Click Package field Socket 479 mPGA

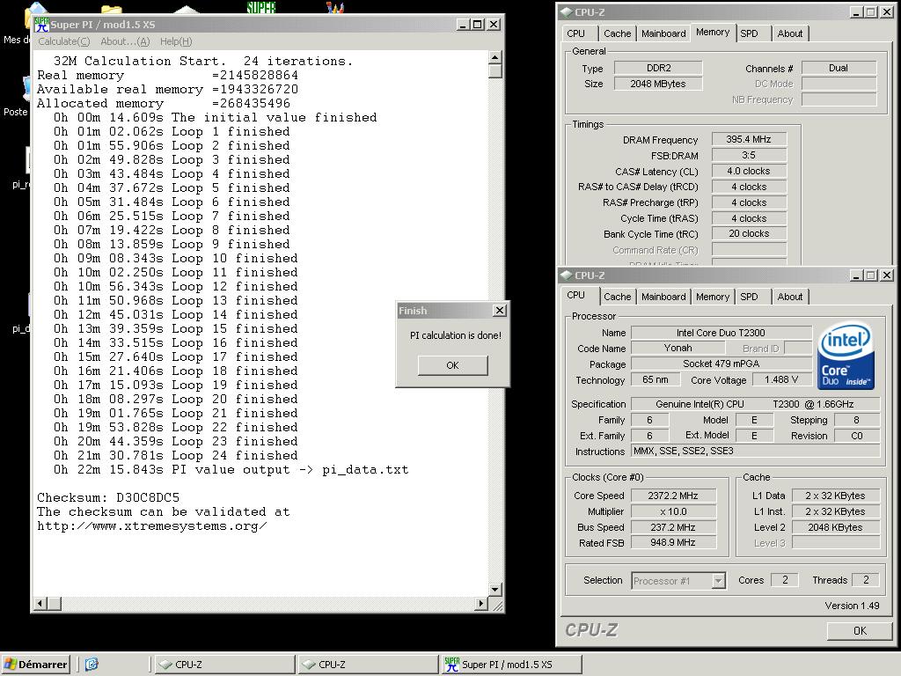tap(722, 364)
